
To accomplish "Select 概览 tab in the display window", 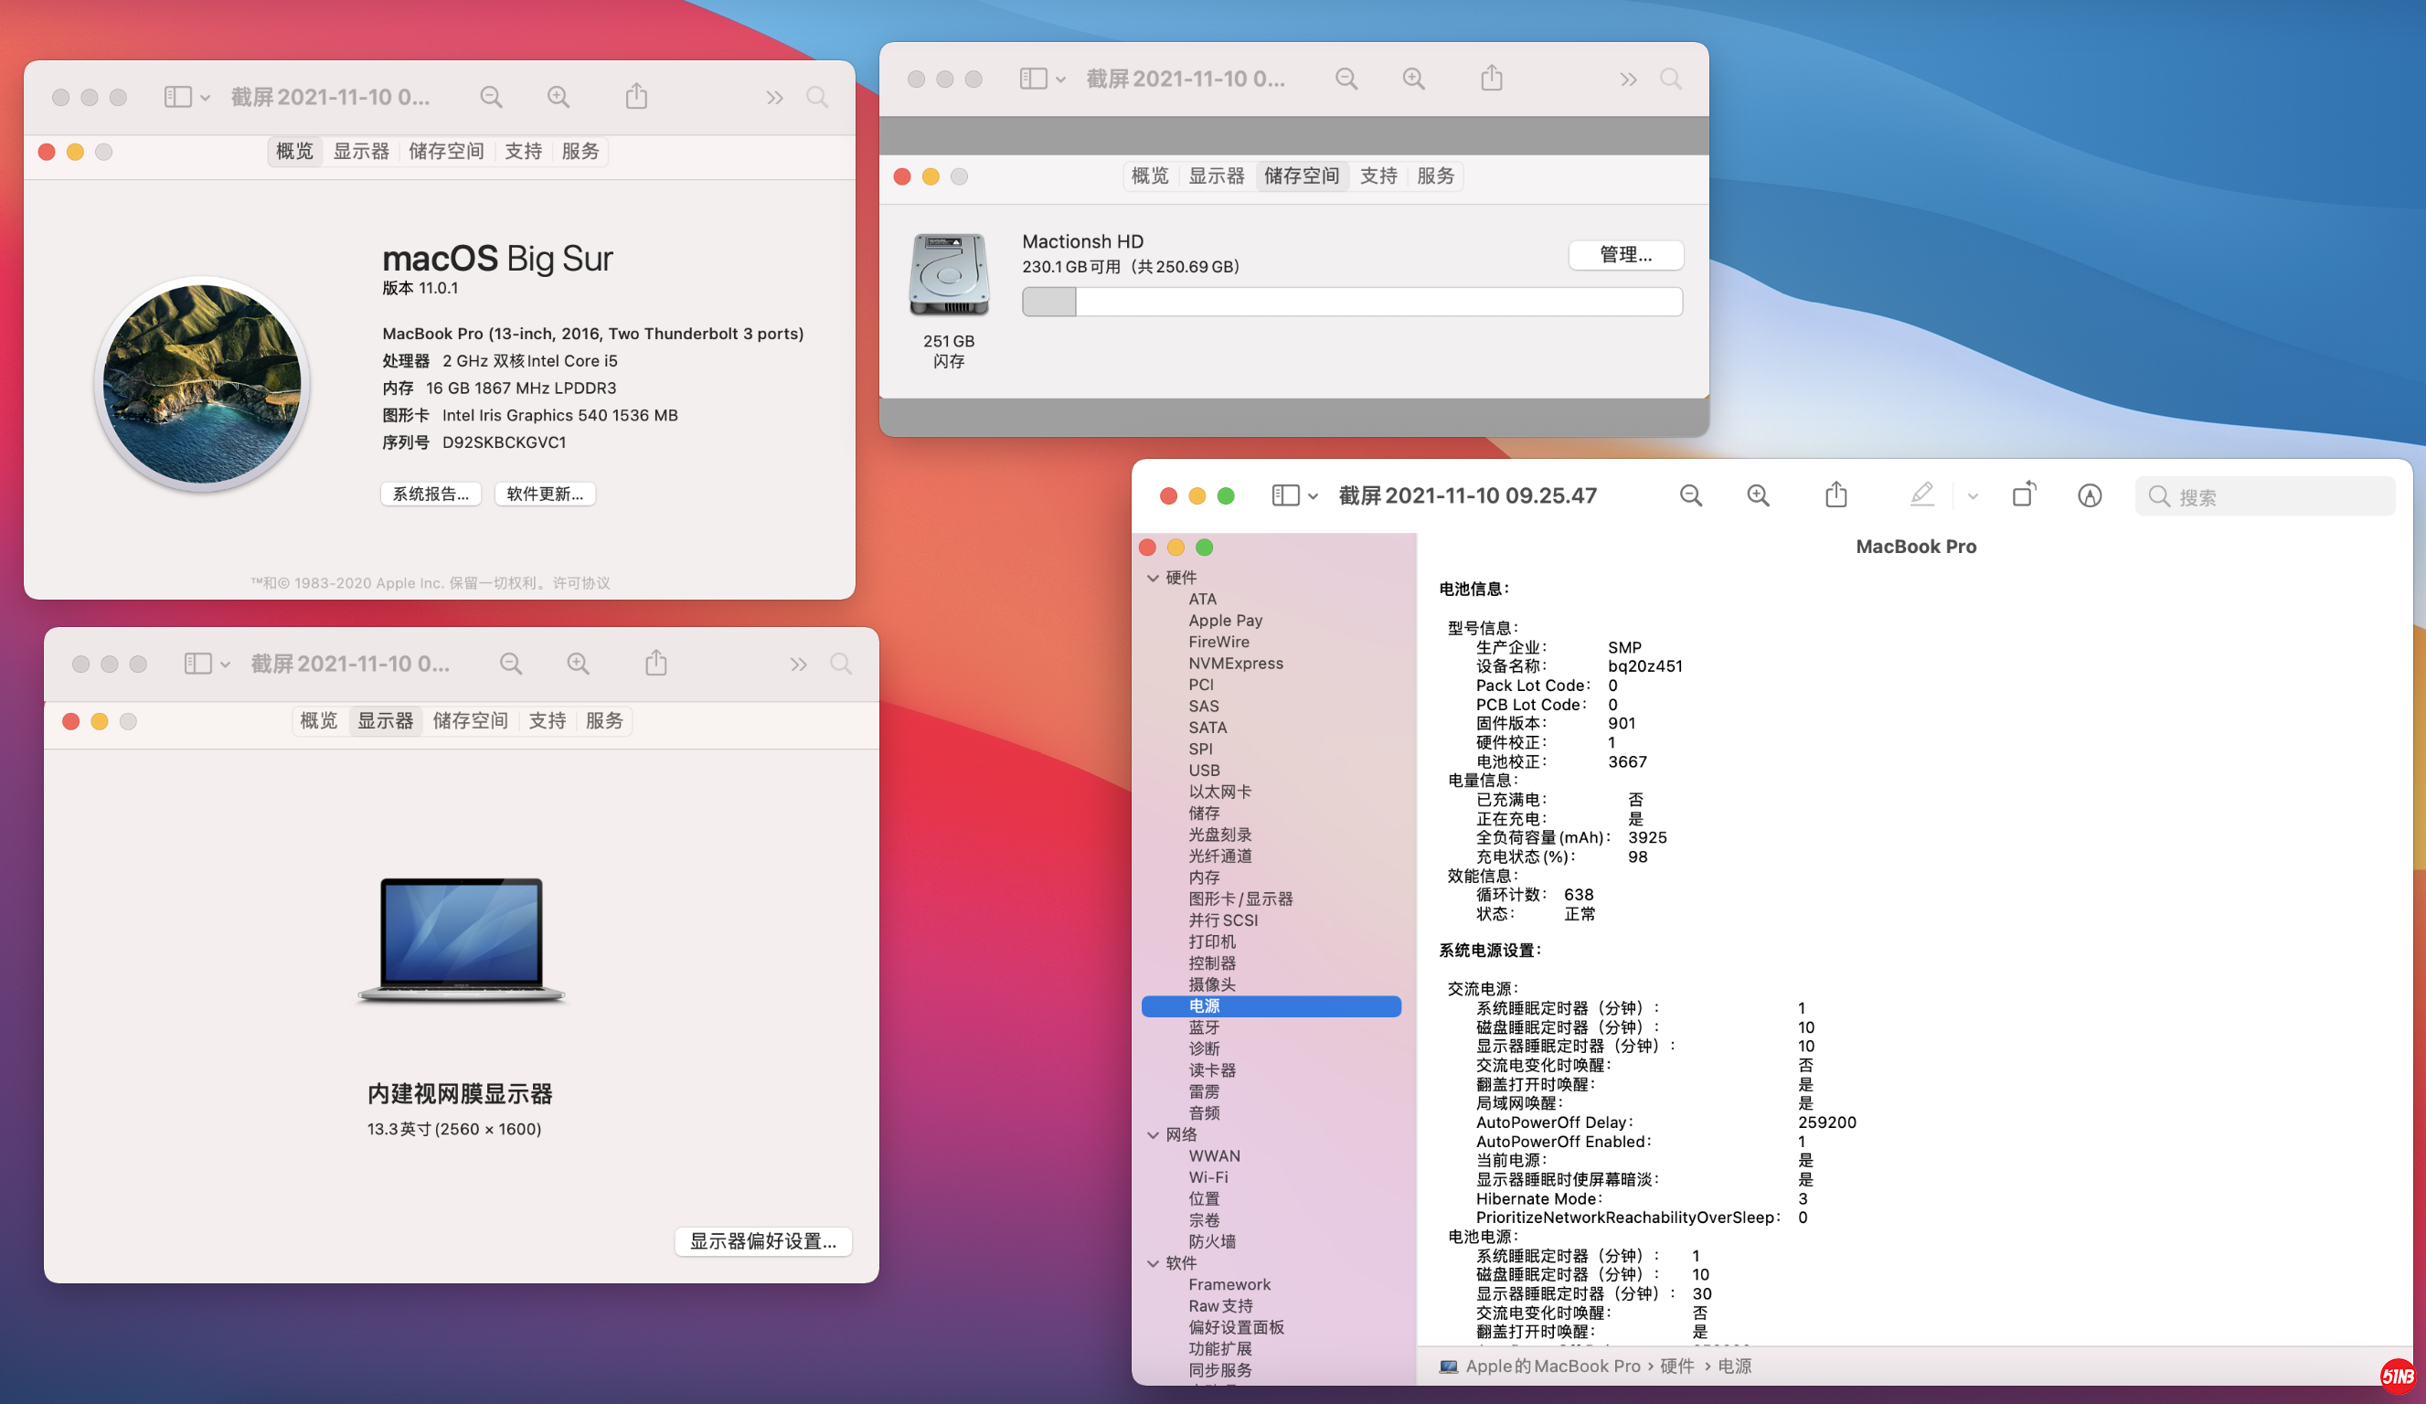I will 319,721.
